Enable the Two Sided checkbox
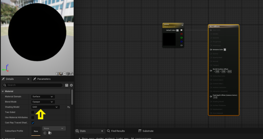Image resolution: width=263 pixels, height=139 pixels. pyautogui.click(x=33, y=112)
